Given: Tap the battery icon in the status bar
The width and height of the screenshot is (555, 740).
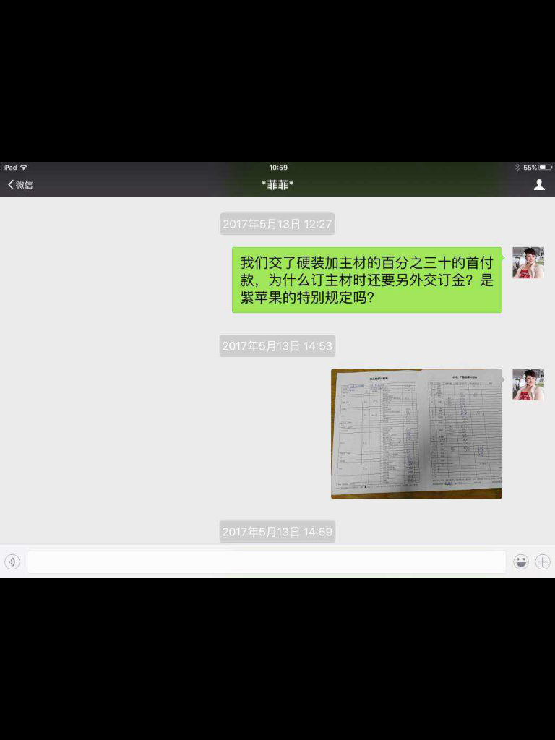Looking at the screenshot, I should 545,168.
